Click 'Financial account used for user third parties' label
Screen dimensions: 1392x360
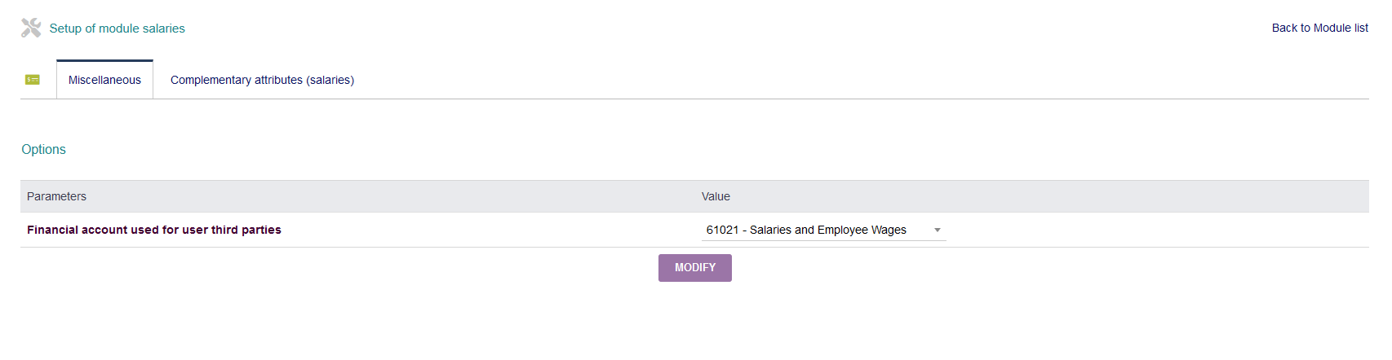tap(154, 230)
